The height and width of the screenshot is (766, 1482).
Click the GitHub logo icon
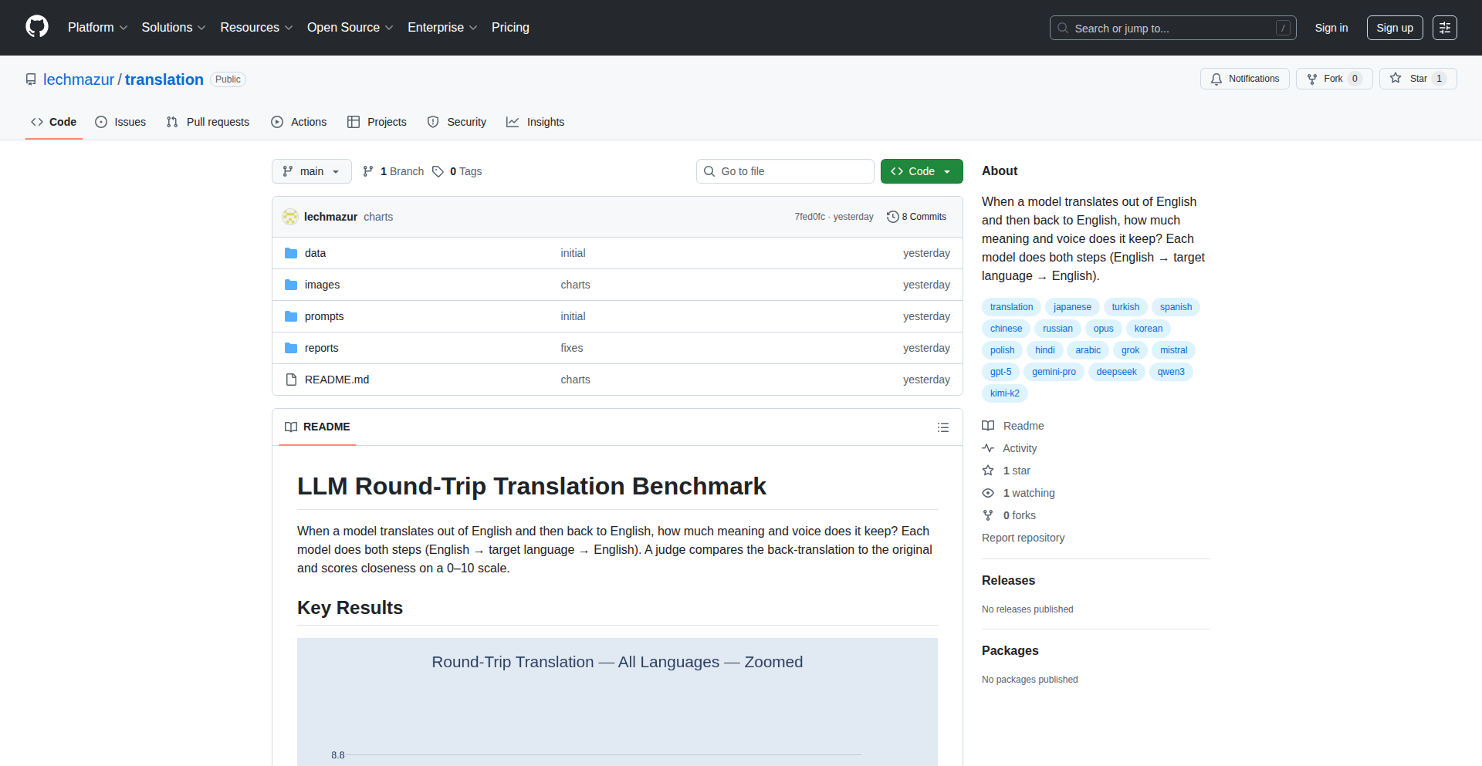pos(37,27)
